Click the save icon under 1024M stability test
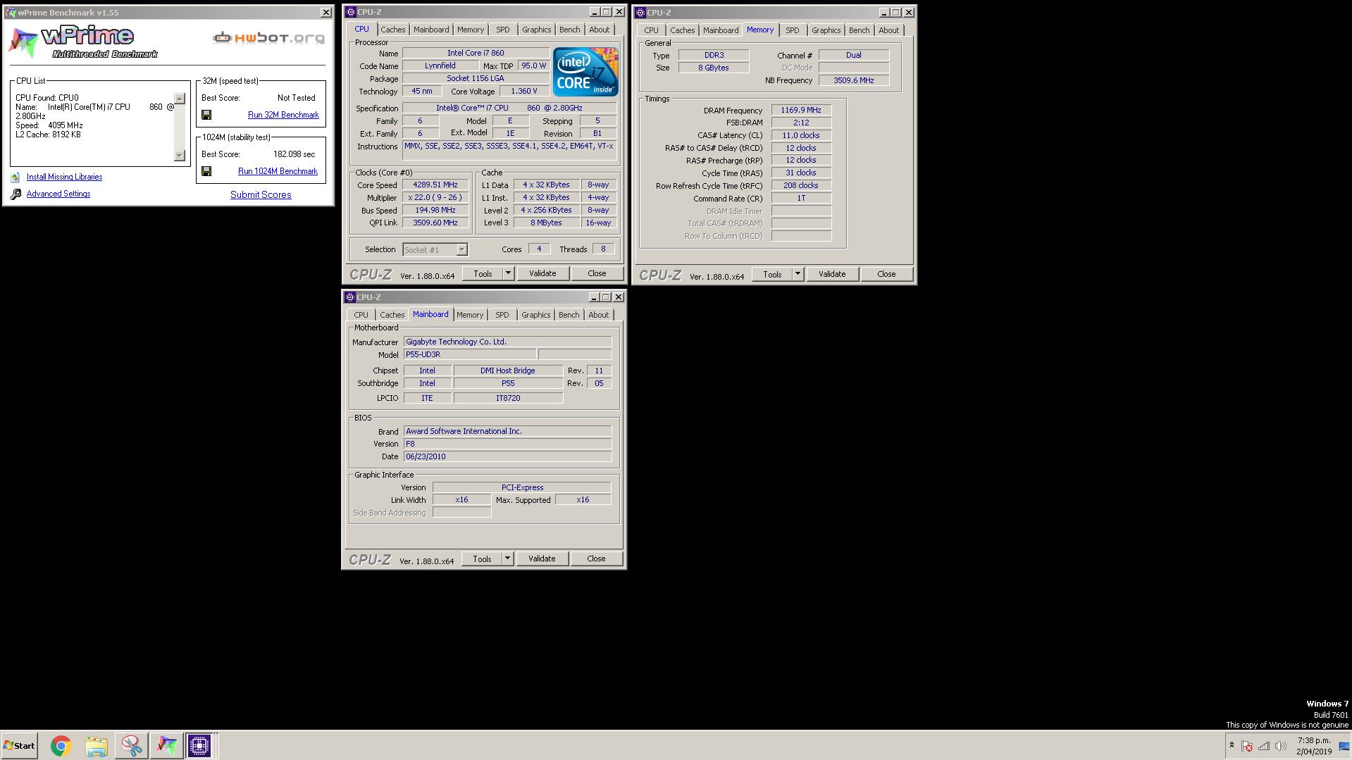 [206, 171]
